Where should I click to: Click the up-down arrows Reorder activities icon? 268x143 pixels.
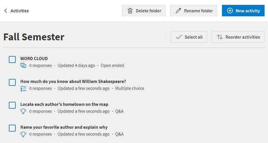(x=220, y=37)
